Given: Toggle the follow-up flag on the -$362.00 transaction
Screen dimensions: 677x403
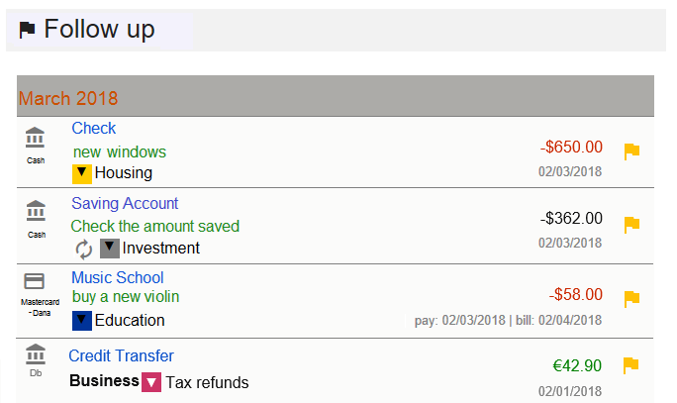Looking at the screenshot, I should click(631, 225).
